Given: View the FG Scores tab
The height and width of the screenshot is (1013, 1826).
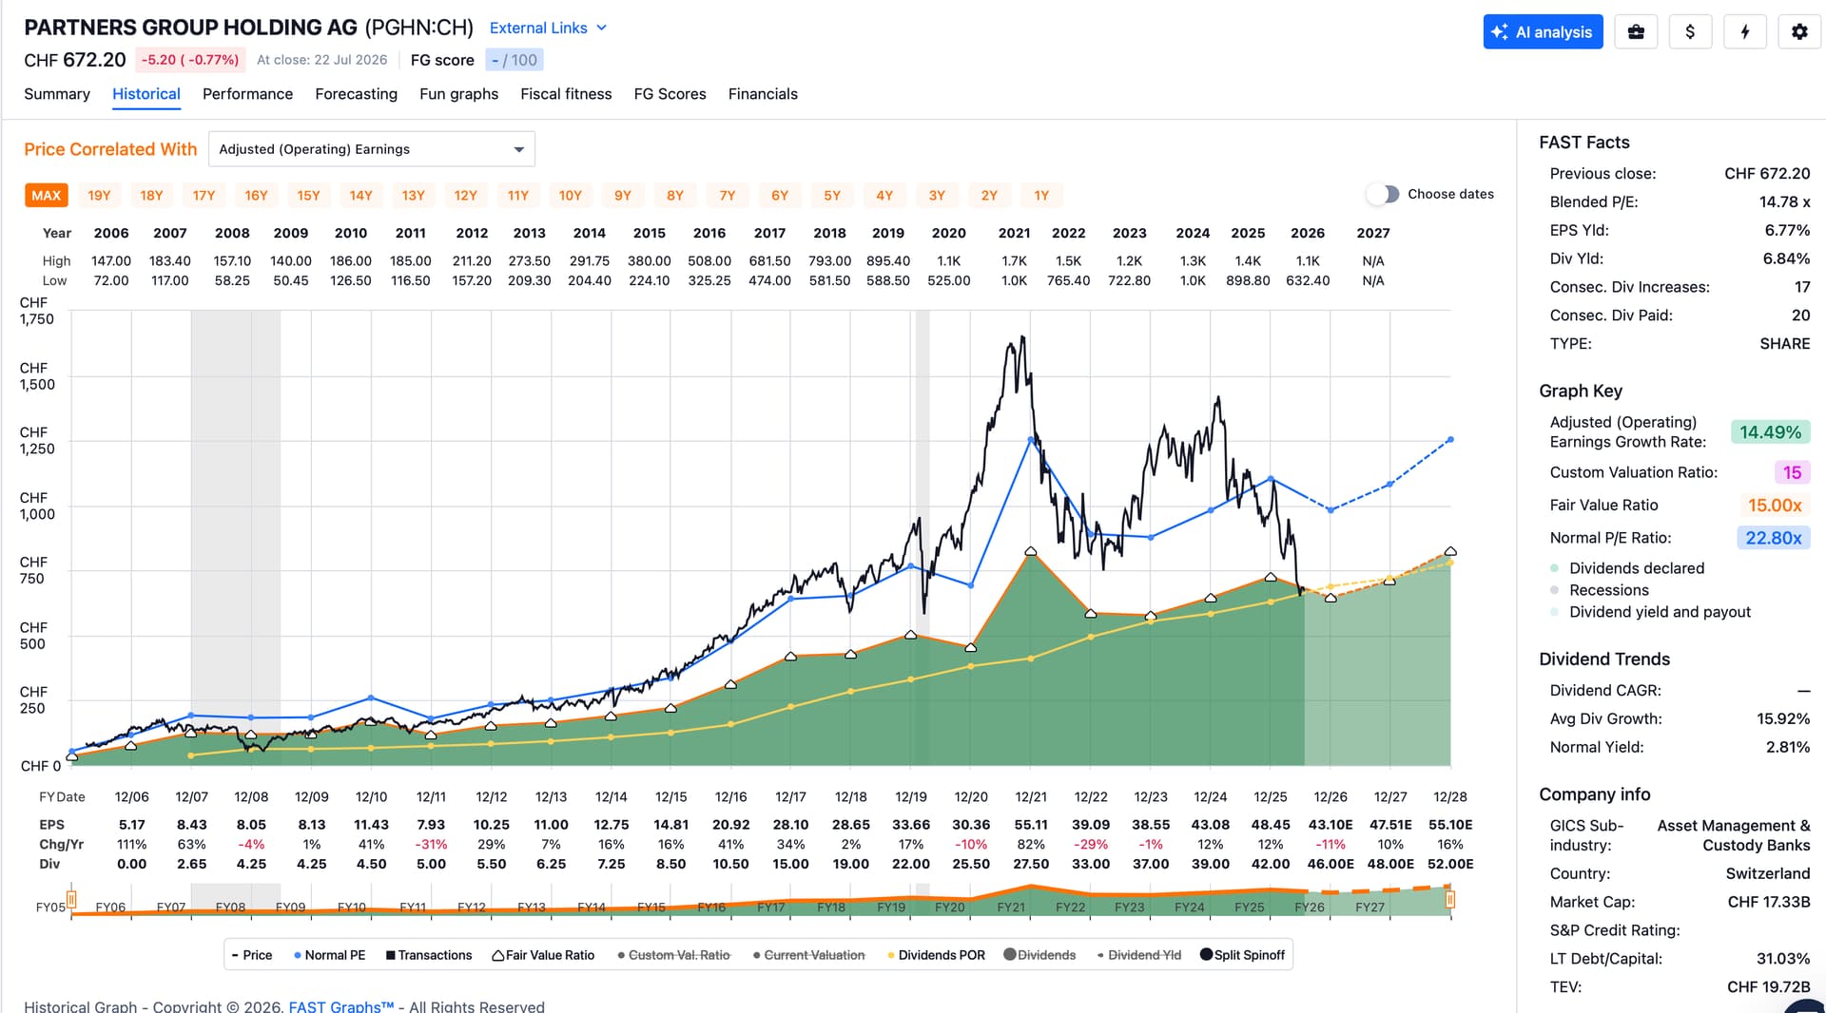Looking at the screenshot, I should click(x=670, y=94).
